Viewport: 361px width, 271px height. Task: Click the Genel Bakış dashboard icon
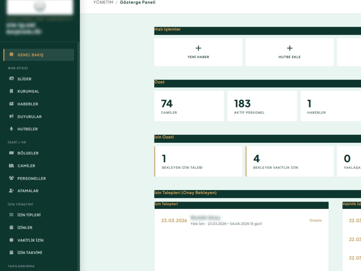tap(11, 55)
